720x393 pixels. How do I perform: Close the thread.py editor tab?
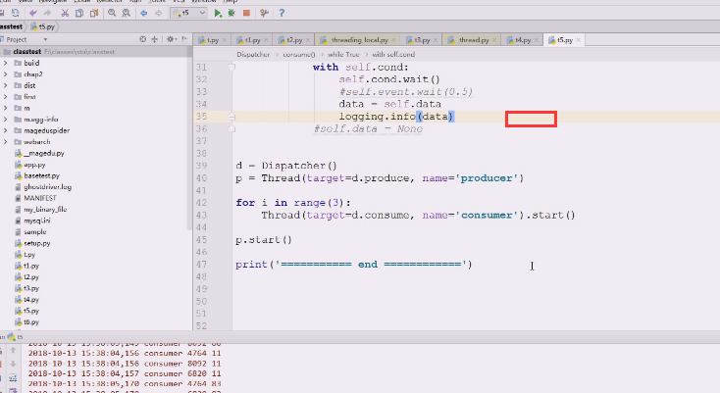[494, 40]
